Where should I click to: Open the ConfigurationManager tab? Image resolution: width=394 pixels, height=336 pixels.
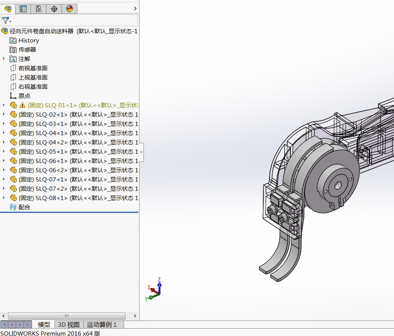coord(38,9)
